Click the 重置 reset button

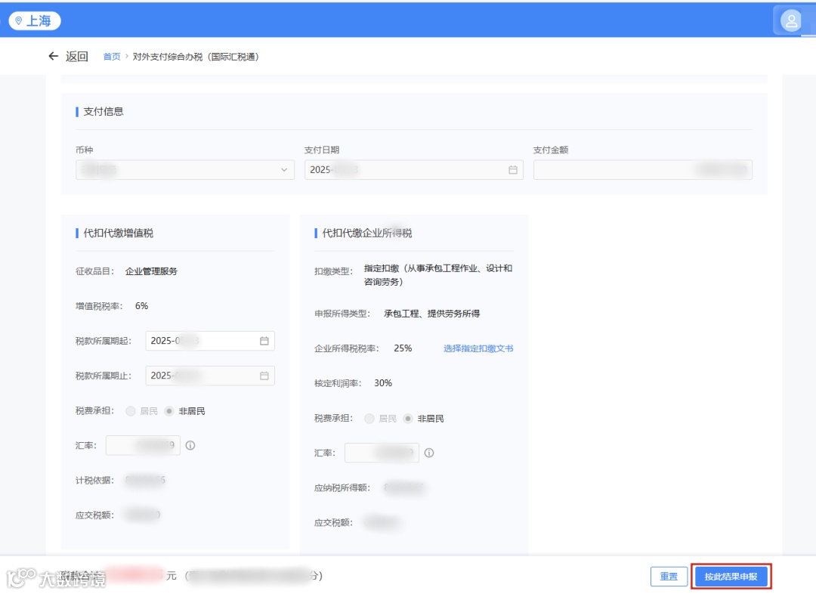click(669, 577)
